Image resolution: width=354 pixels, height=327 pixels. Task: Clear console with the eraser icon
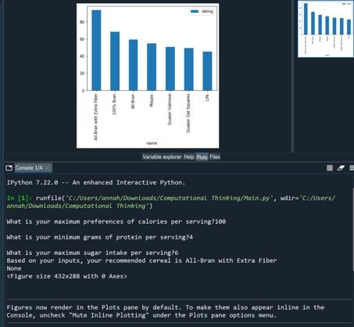341,168
